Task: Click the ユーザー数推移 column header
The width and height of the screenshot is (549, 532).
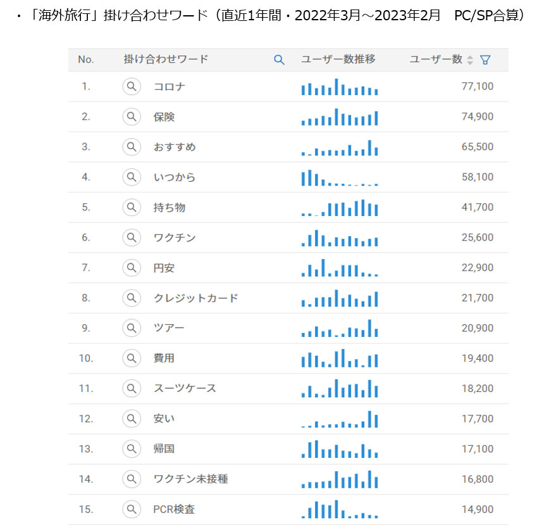Action: [x=338, y=60]
